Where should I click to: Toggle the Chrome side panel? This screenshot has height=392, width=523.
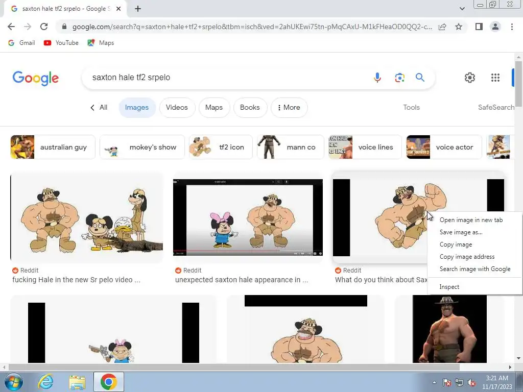coord(479,27)
